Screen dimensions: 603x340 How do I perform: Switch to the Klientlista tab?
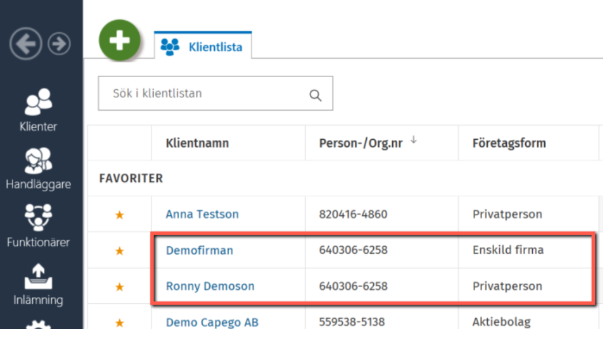pyautogui.click(x=203, y=46)
